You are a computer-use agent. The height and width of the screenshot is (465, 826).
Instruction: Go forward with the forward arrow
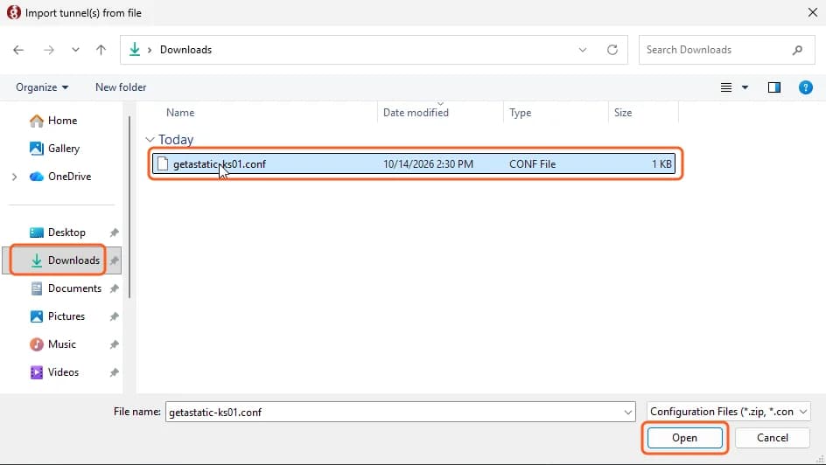(48, 50)
